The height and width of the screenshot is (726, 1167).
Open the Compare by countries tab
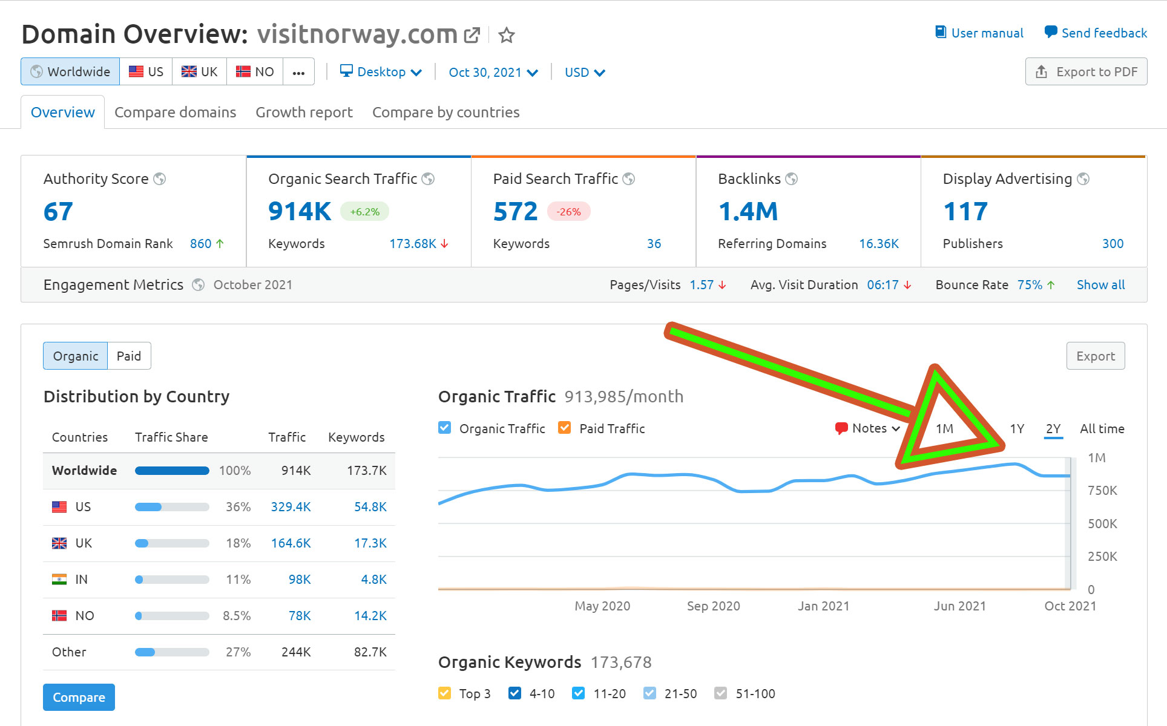click(x=445, y=113)
